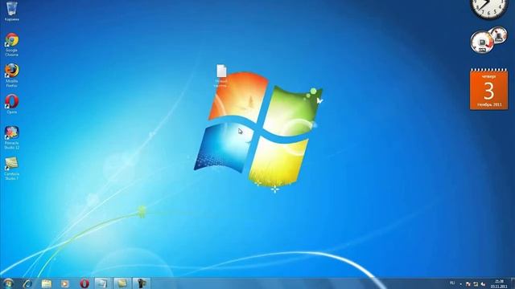Switch to the notepad-style window taskbar button
The width and height of the screenshot is (515, 289).
tap(103, 283)
